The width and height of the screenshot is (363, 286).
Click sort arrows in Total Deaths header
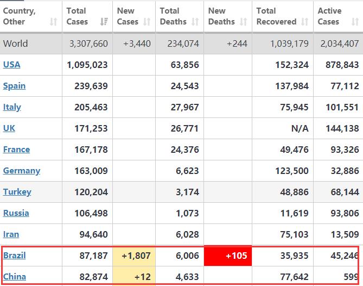[195, 22]
